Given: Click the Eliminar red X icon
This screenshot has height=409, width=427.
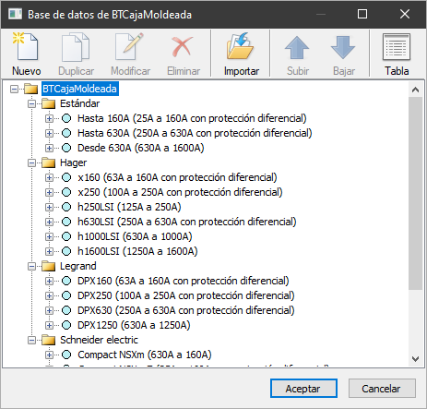Looking at the screenshot, I should click(183, 47).
